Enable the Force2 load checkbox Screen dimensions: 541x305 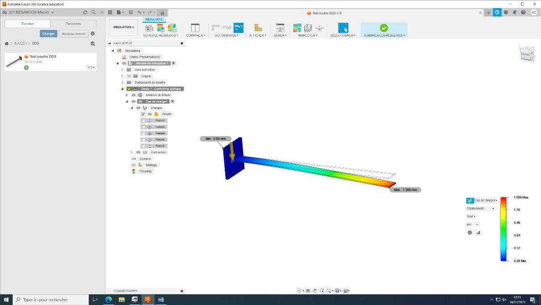pyautogui.click(x=143, y=121)
